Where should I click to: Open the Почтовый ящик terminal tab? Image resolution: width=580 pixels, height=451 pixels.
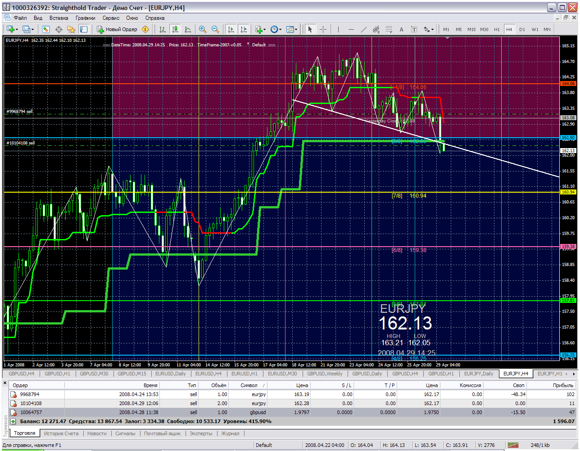tap(163, 433)
